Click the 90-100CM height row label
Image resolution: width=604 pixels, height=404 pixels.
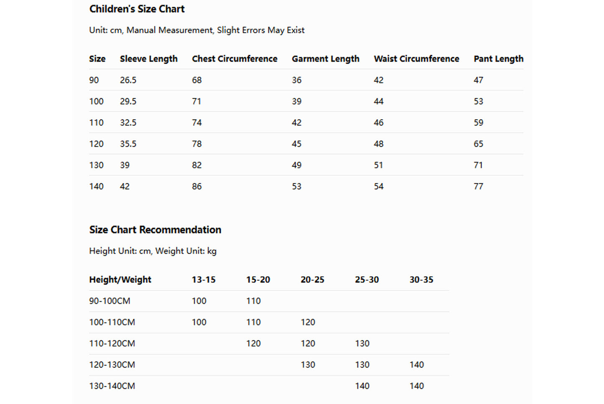coord(110,301)
